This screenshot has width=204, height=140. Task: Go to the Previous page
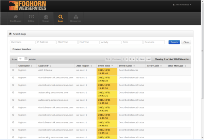click(x=116, y=59)
